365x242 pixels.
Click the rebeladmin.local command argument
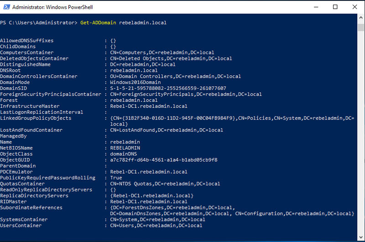[x=143, y=22]
